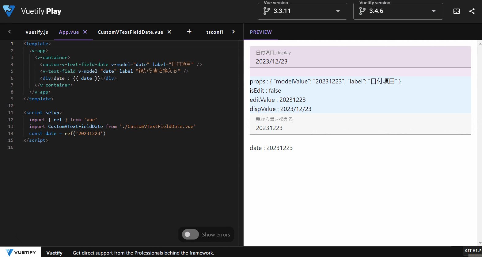
Task: Click the custom-v-text-field-date code line
Action: [x=121, y=64]
